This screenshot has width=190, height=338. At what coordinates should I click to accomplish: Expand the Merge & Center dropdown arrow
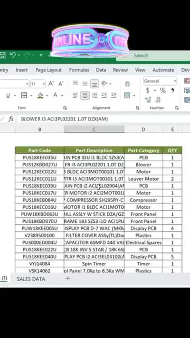(x=134, y=95)
